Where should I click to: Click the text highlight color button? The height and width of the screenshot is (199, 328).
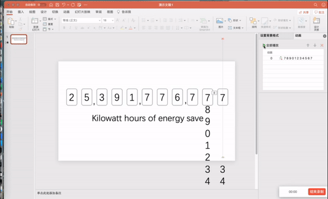pos(122,28)
